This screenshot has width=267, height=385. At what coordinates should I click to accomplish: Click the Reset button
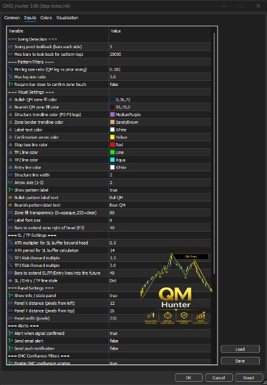248,378
